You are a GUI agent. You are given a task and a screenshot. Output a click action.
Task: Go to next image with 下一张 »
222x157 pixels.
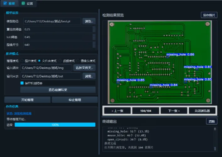pos(174,111)
